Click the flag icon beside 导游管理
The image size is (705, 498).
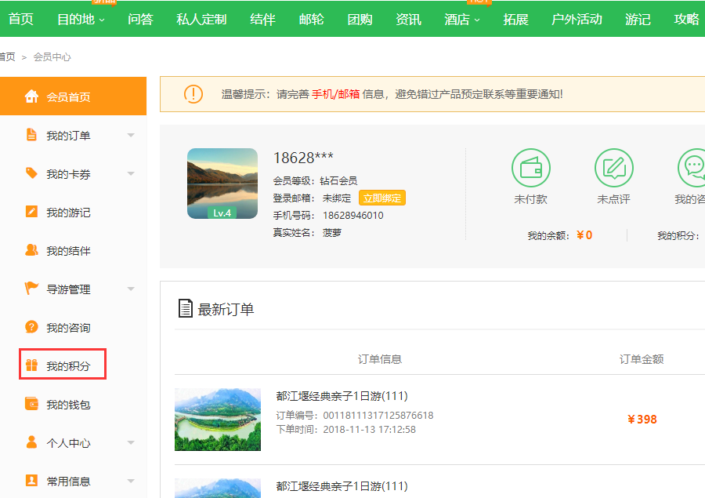(x=31, y=289)
